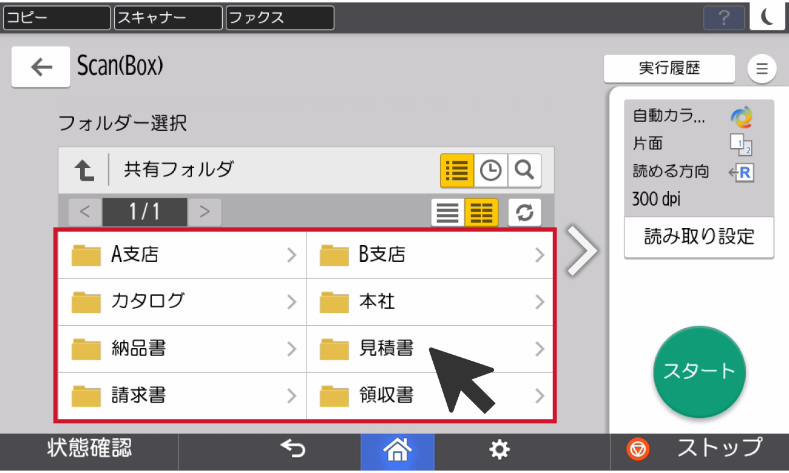Open settings gear in bottom bar
Image resolution: width=789 pixels, height=473 pixels.
(x=499, y=449)
